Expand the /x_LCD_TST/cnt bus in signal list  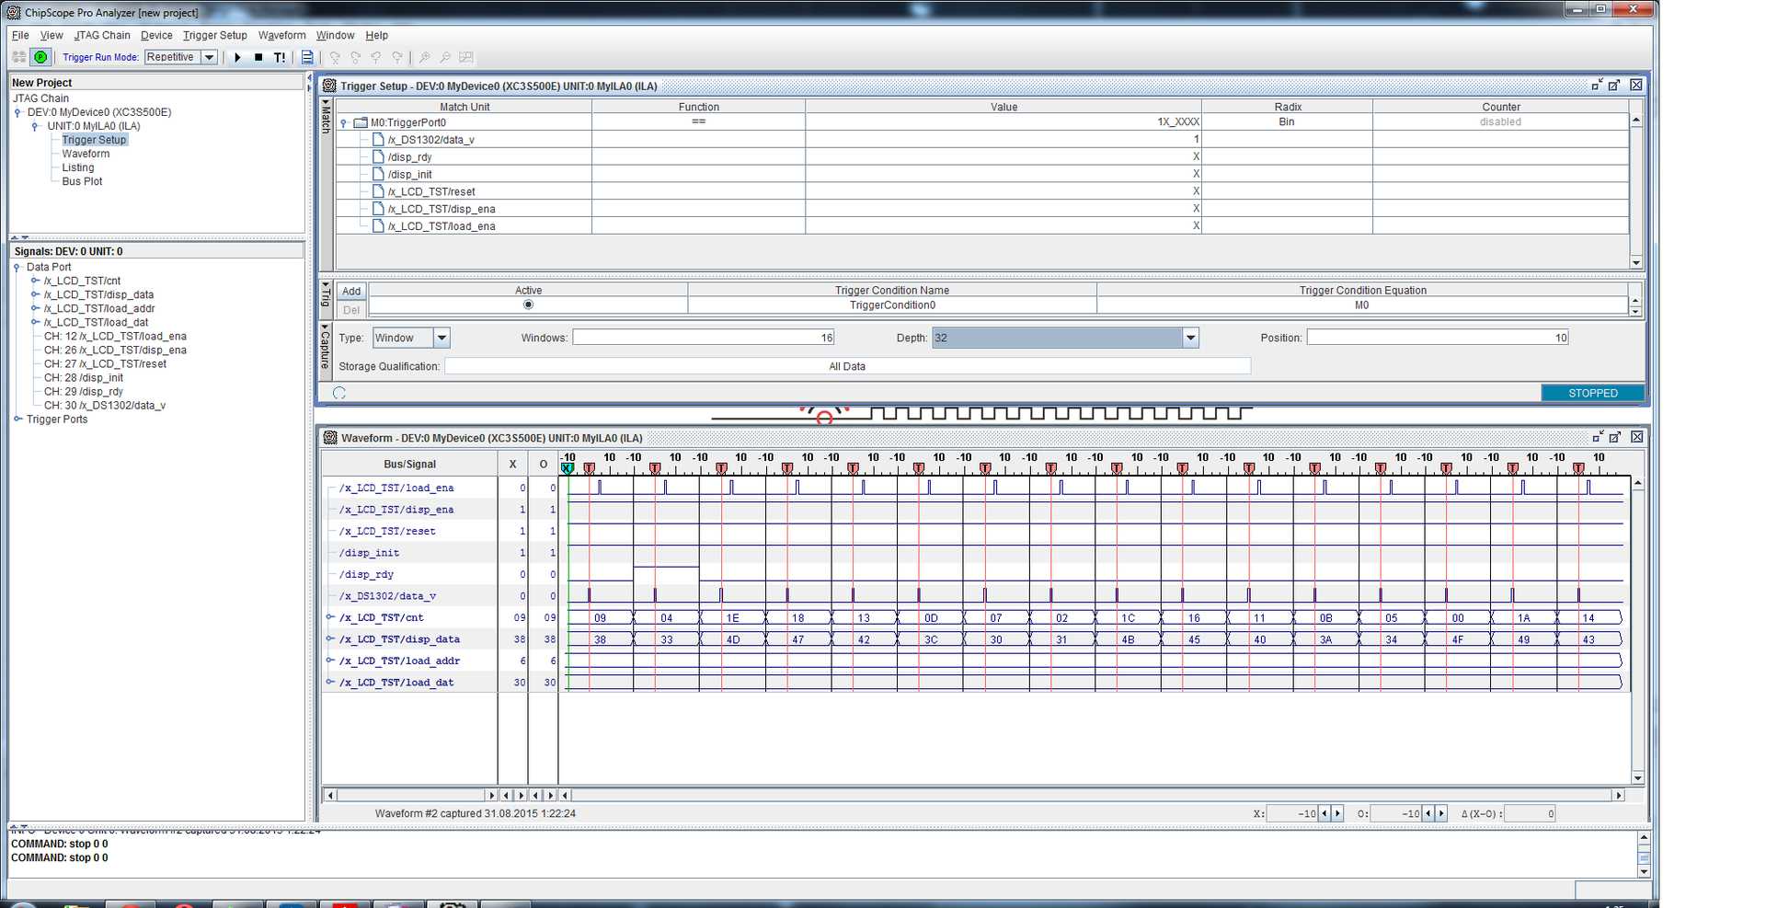35,281
